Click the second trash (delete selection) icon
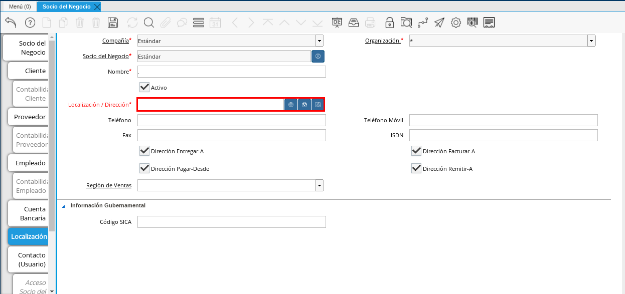 click(x=96, y=23)
